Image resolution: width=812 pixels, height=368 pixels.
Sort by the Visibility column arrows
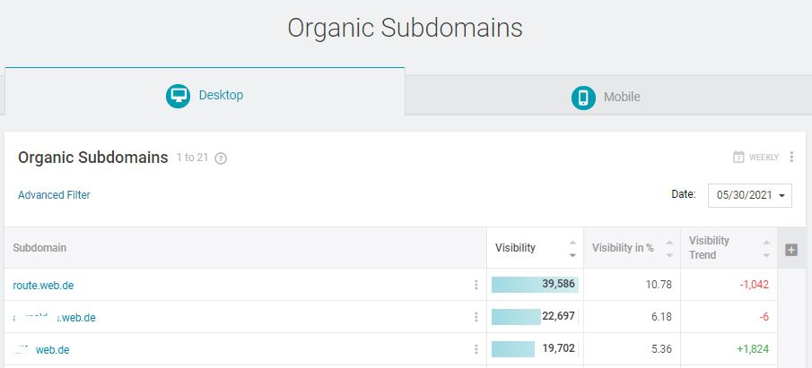click(x=572, y=249)
